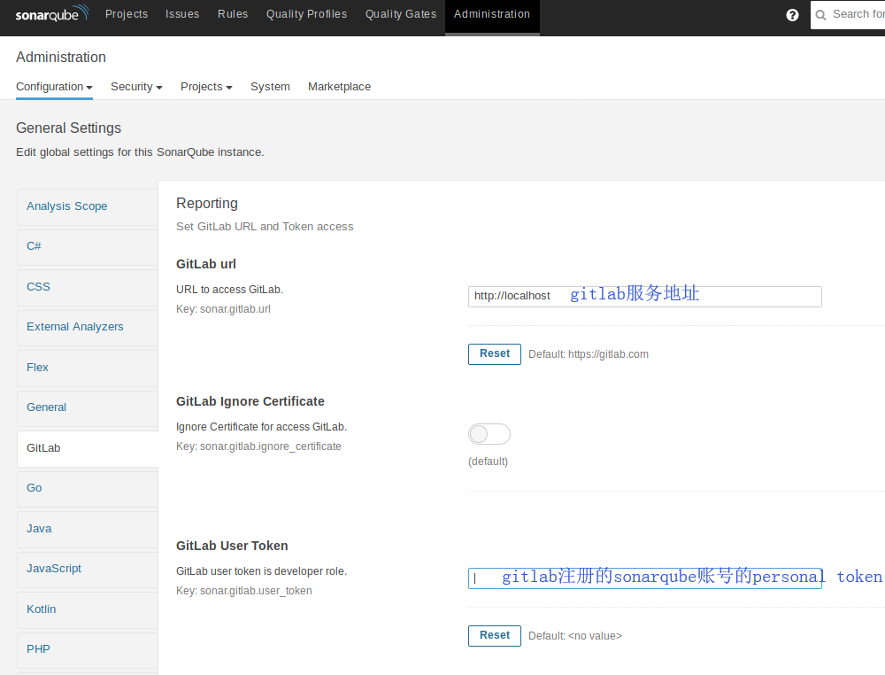The image size is (885, 675).
Task: Open the Quality Gates page
Action: point(400,13)
